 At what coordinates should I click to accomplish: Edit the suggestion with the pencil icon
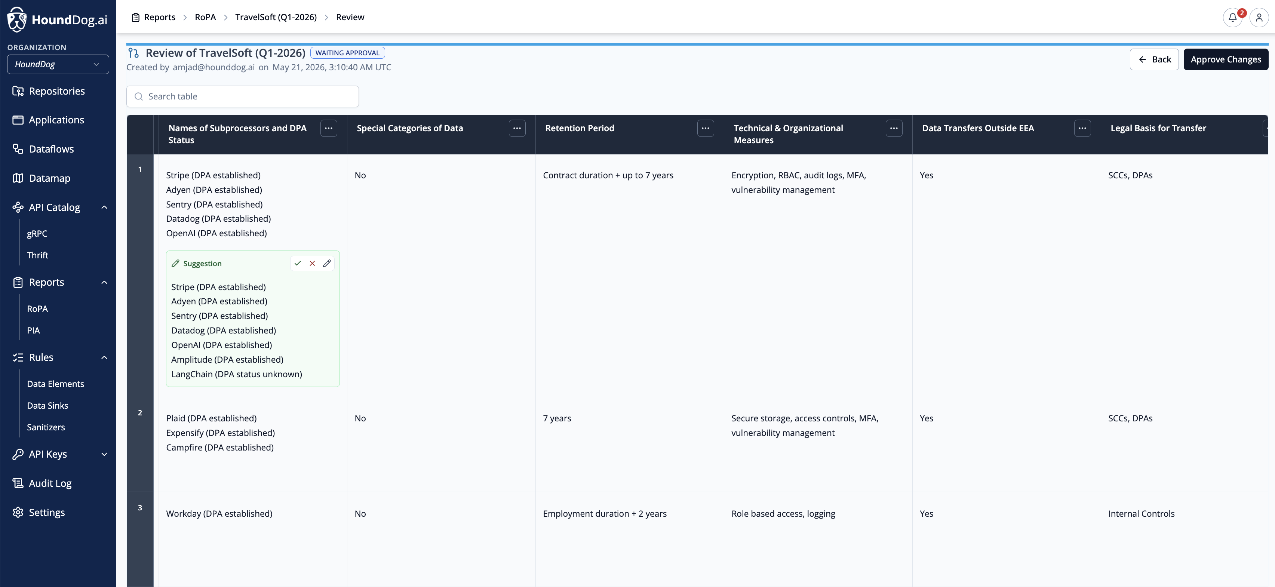[x=327, y=263]
